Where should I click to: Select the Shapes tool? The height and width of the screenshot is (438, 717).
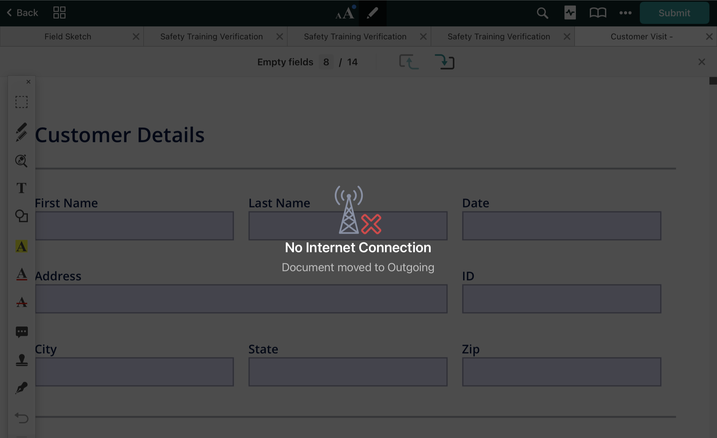click(x=22, y=216)
